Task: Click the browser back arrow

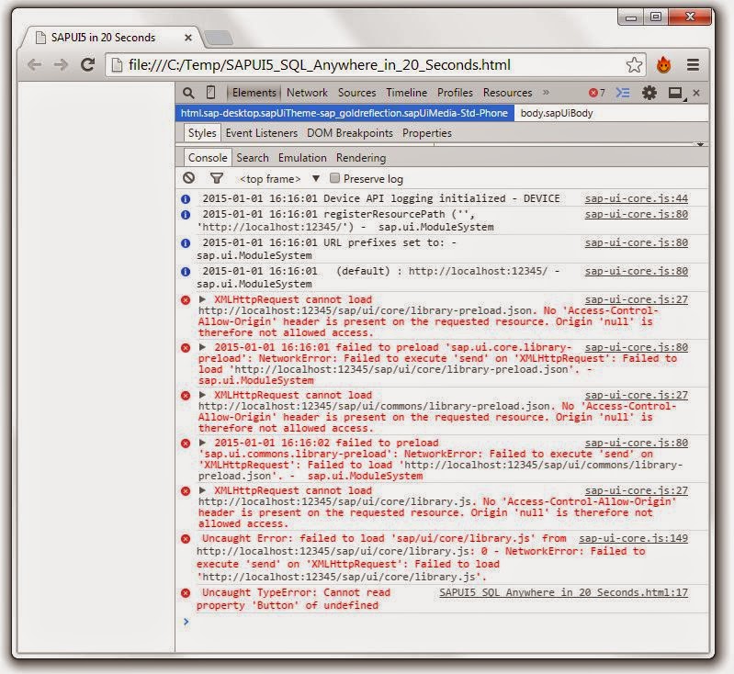Action: point(35,64)
